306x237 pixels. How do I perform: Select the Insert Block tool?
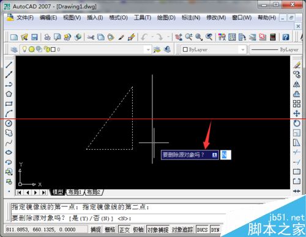tap(9, 172)
